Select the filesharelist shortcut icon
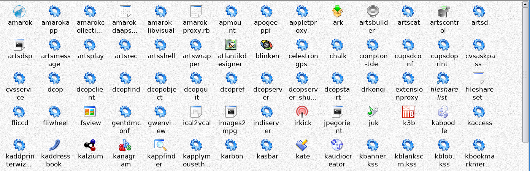Image resolution: width=530 pixels, height=171 pixels. [x=444, y=78]
